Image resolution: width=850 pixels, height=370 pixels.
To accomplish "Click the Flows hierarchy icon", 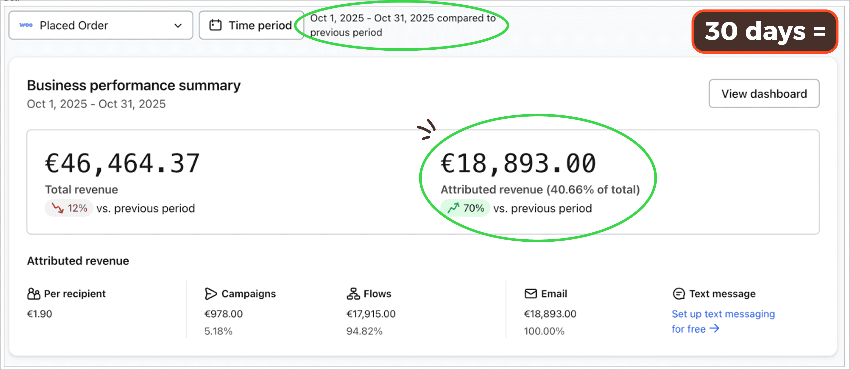I will pos(353,293).
